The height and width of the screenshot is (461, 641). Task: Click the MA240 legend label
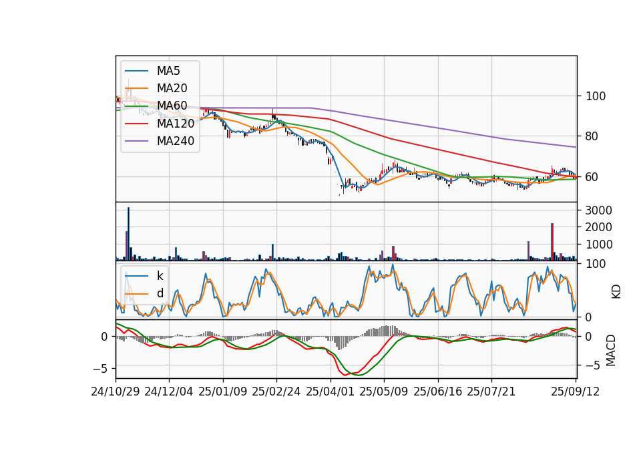(176, 141)
